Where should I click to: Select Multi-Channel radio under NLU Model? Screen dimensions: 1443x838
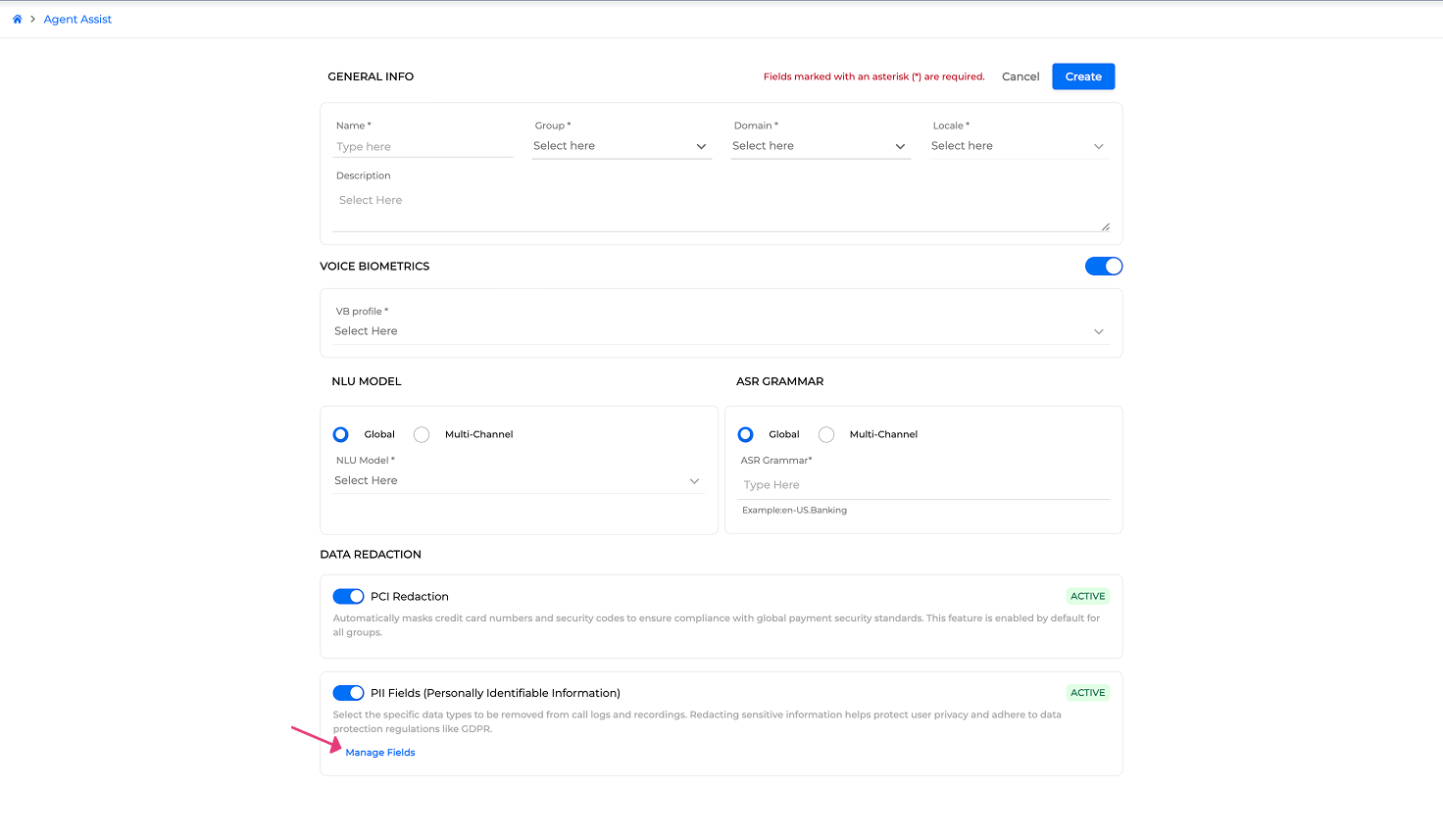point(422,434)
